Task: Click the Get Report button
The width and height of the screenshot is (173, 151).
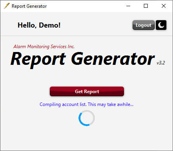Action: pos(87,92)
